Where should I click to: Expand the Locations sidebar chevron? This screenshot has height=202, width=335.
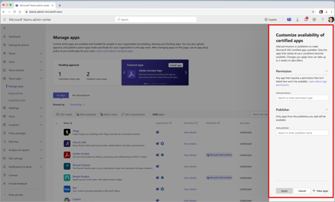coord(41,125)
